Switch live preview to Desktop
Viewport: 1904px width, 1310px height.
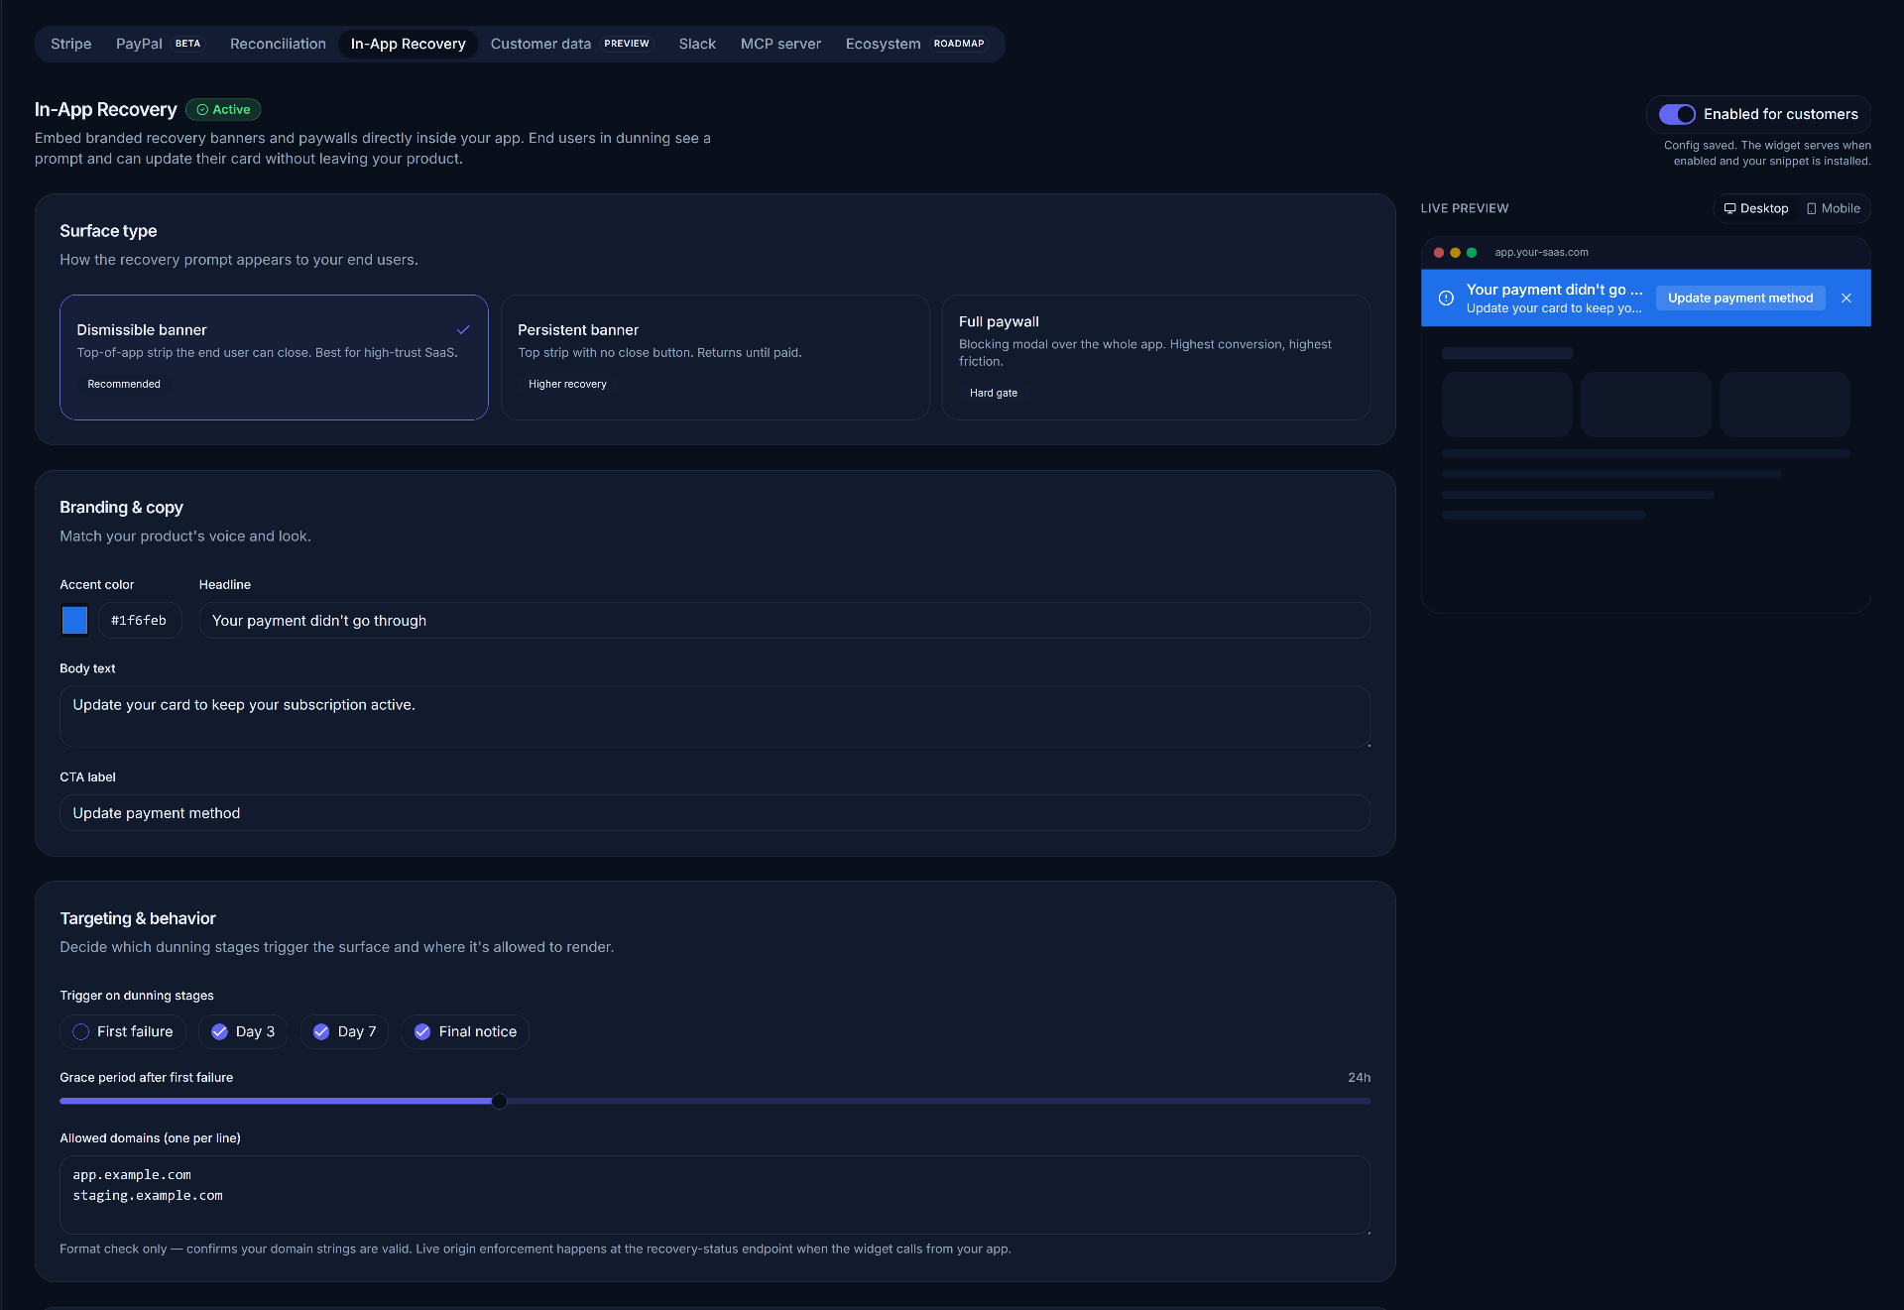click(x=1756, y=208)
